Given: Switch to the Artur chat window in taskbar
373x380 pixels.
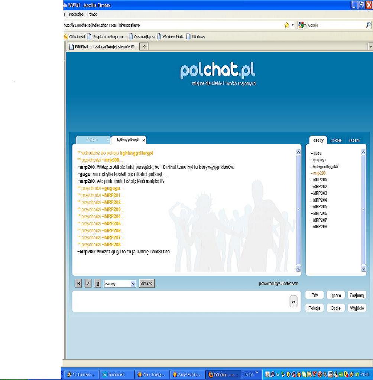Looking at the screenshot, I should tap(152, 374).
